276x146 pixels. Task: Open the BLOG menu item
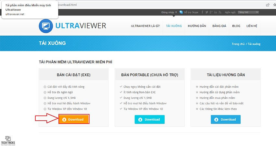click(236, 26)
